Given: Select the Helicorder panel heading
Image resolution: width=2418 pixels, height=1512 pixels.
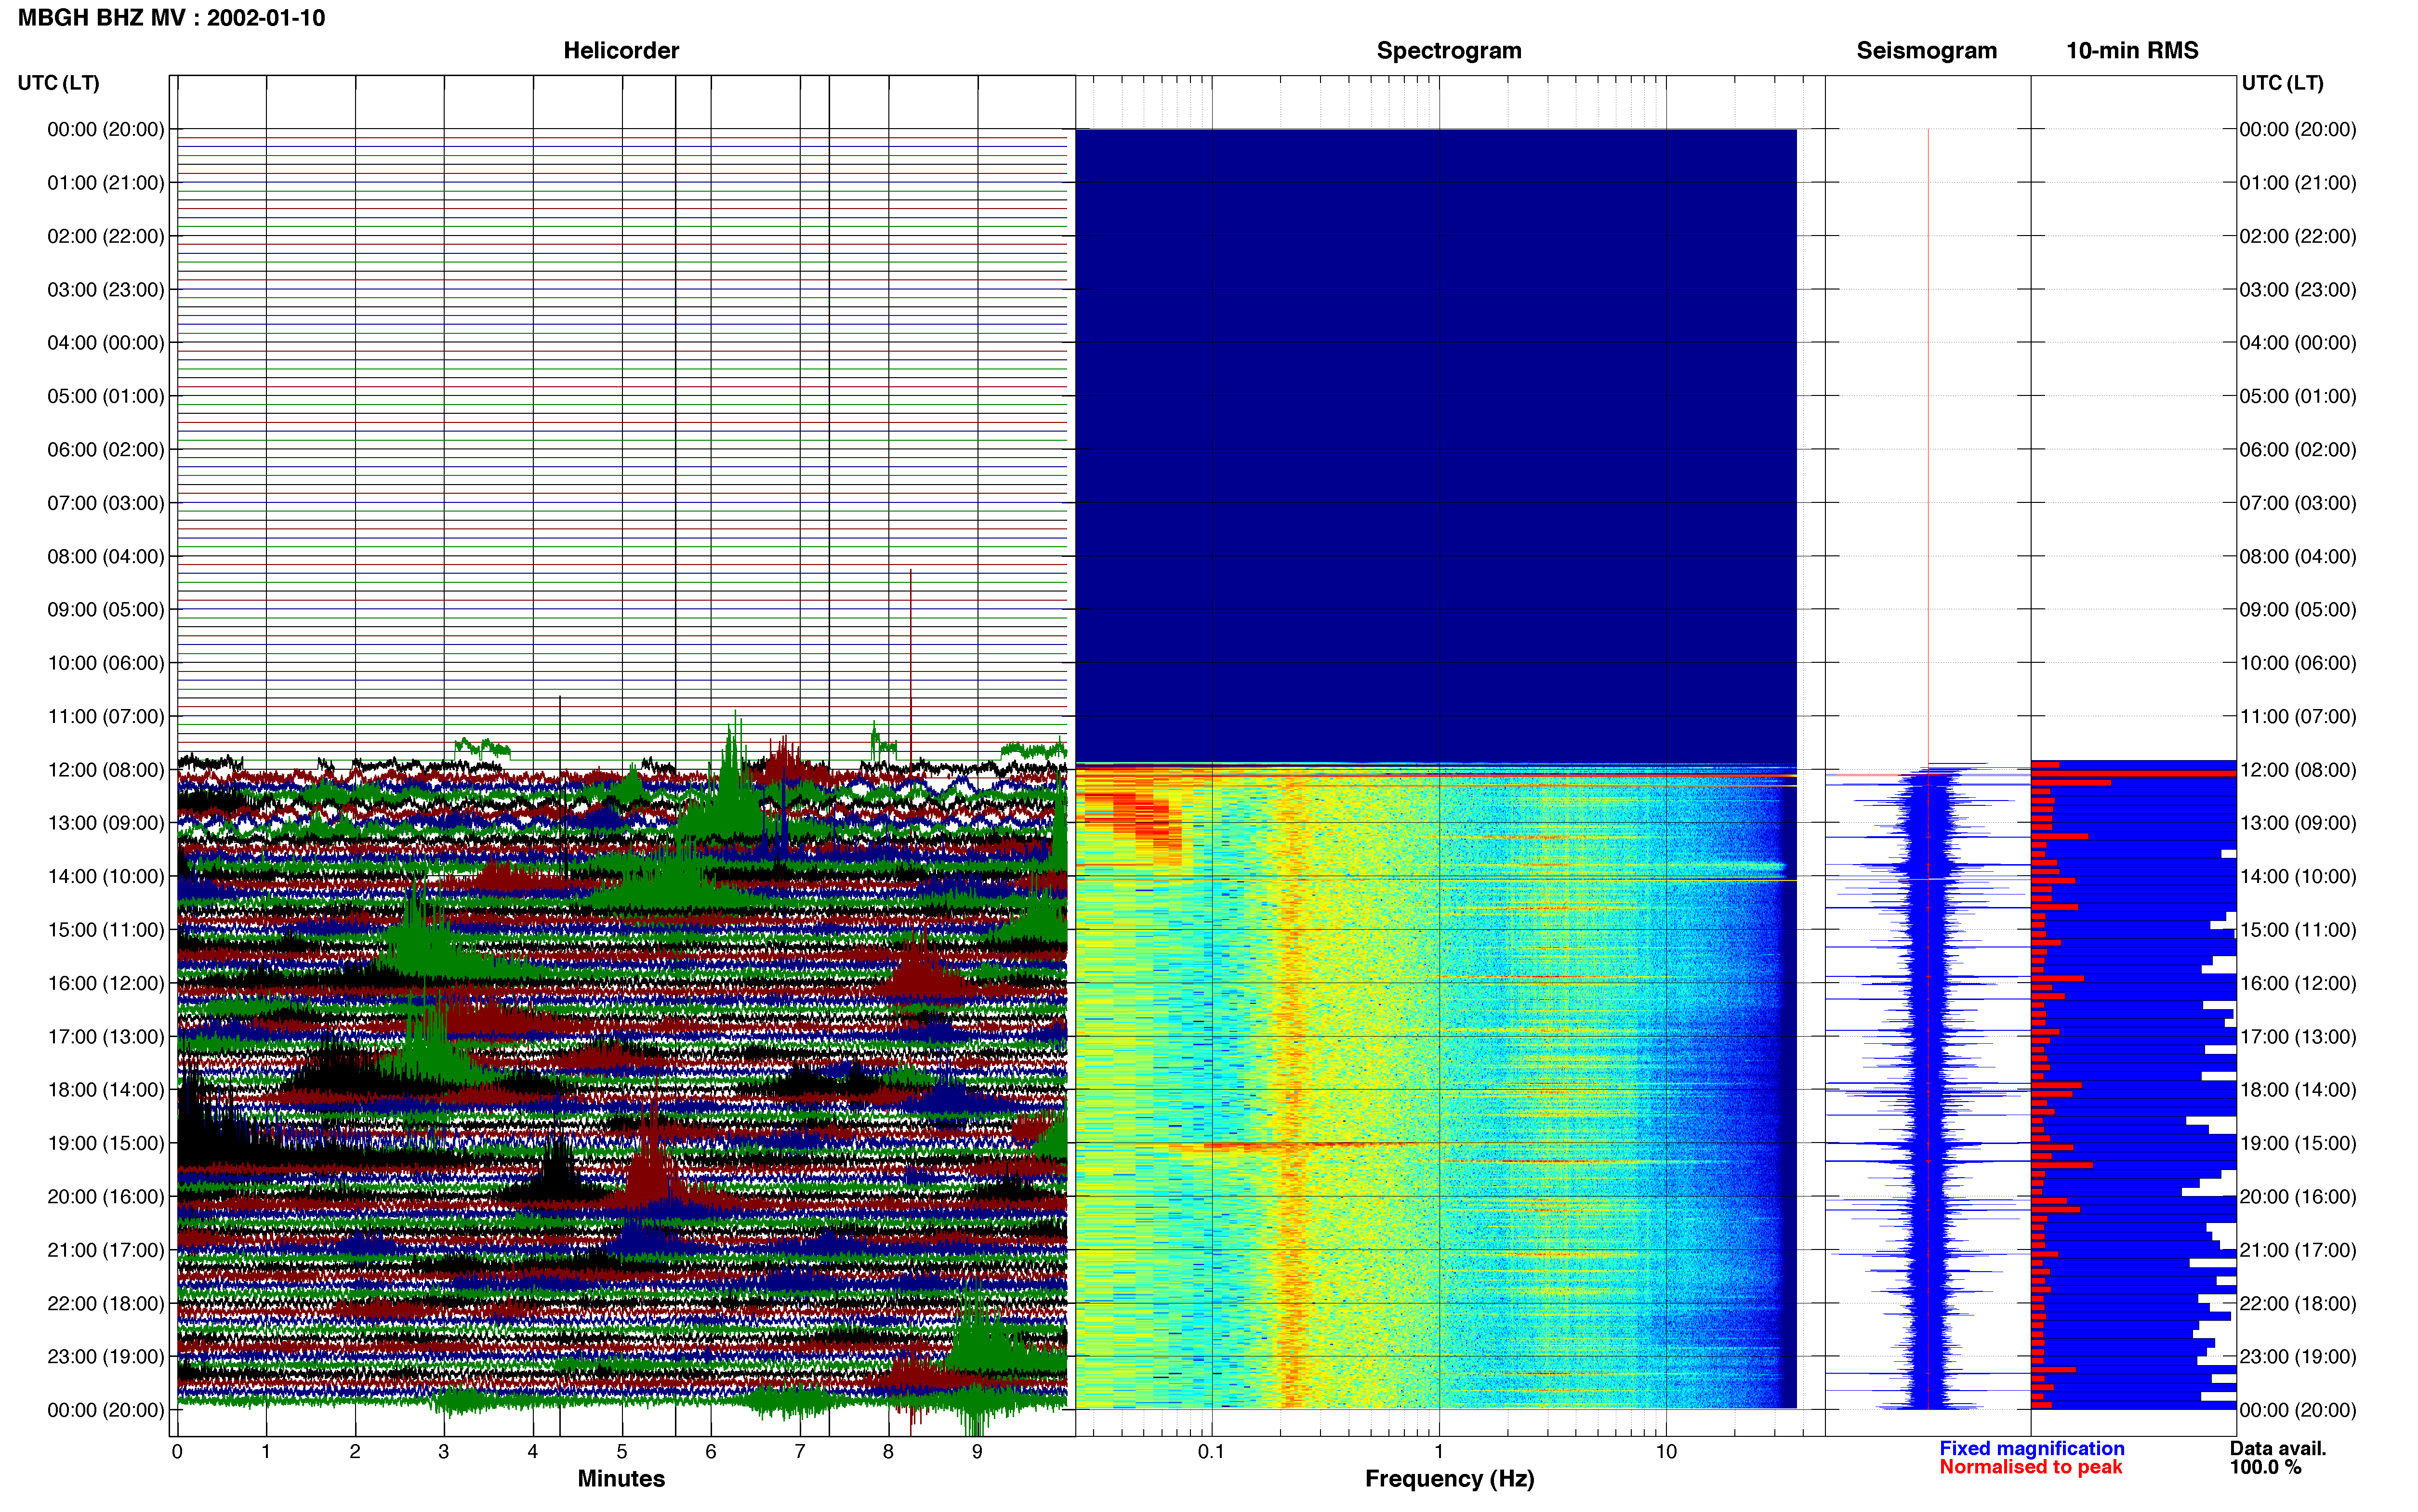Looking at the screenshot, I should pos(621,50).
